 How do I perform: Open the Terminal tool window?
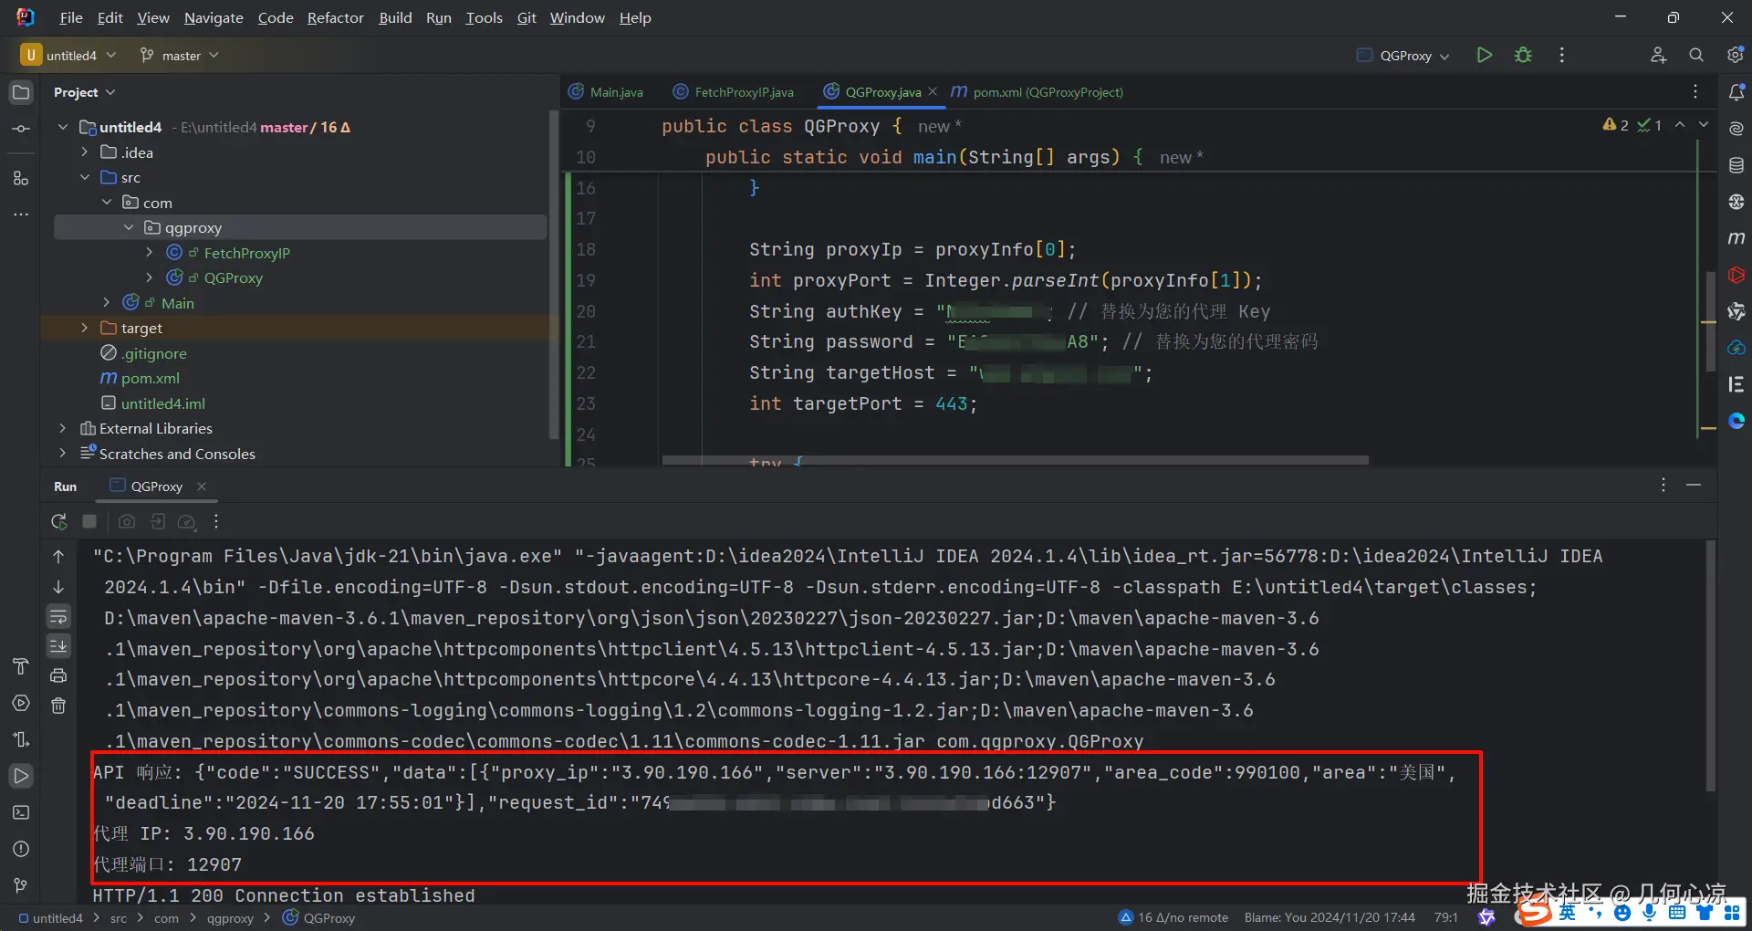coord(21,812)
